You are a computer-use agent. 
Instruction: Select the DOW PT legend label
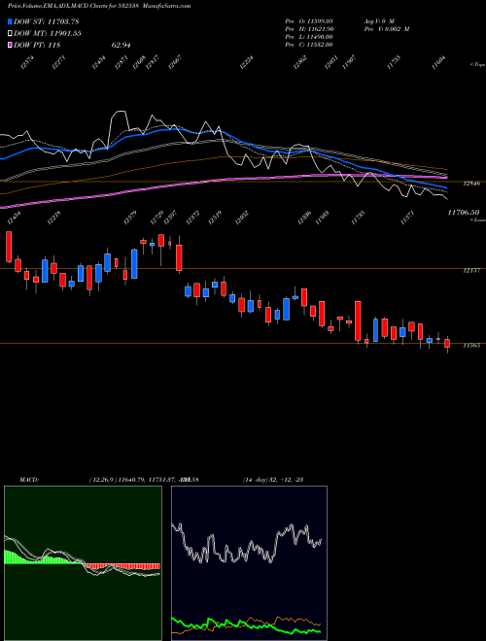click(x=37, y=46)
